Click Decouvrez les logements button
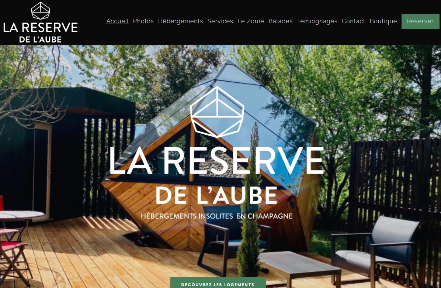The height and width of the screenshot is (288, 441). pos(218,283)
